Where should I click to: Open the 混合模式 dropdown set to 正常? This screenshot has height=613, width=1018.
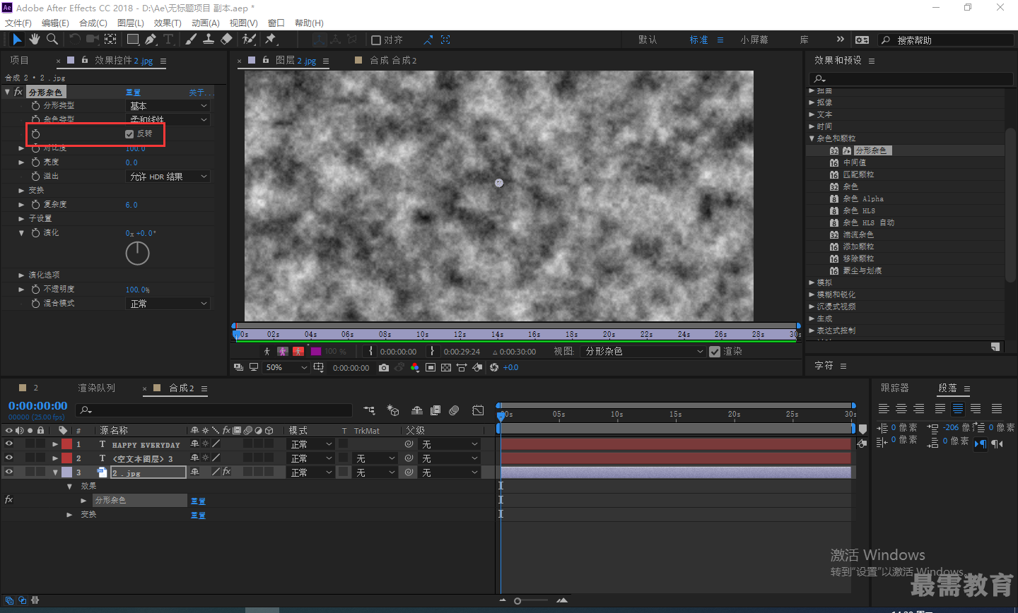[168, 303]
